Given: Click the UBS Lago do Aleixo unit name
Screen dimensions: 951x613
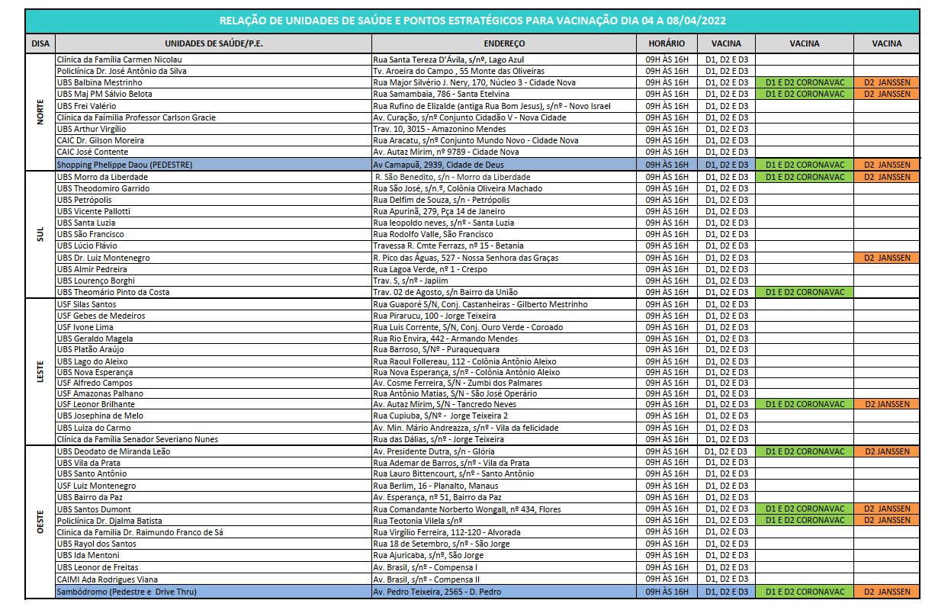Looking at the screenshot, I should [92, 361].
